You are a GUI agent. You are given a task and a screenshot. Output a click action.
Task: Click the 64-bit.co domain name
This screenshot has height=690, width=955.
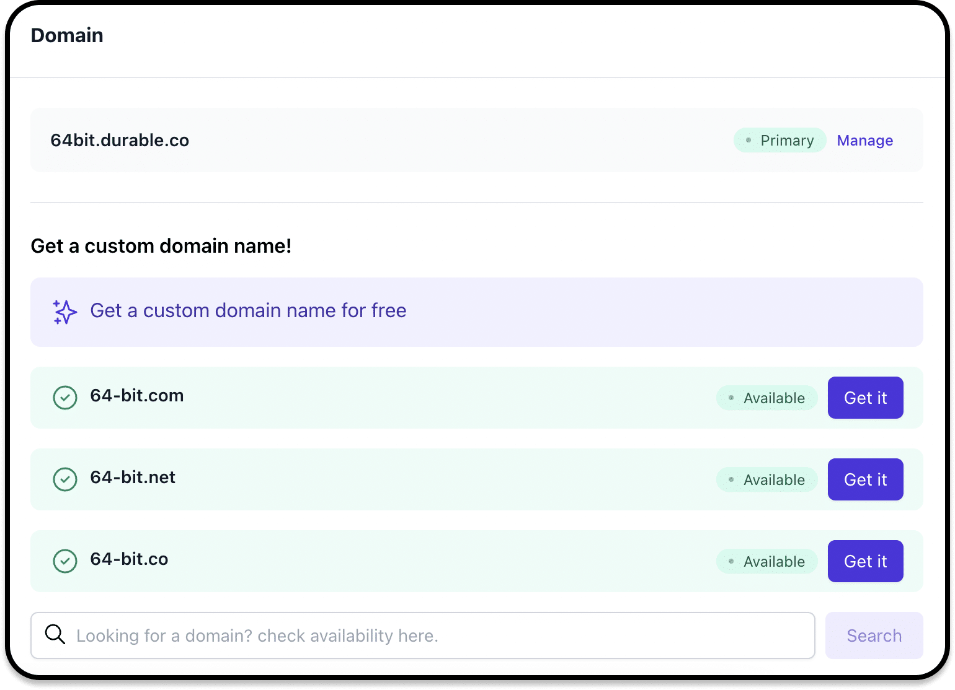click(x=129, y=559)
